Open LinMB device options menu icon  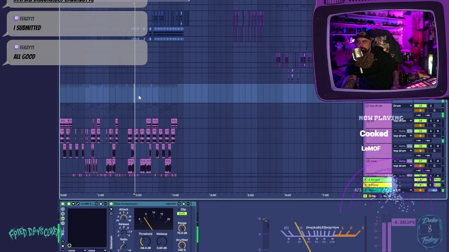click(x=105, y=204)
